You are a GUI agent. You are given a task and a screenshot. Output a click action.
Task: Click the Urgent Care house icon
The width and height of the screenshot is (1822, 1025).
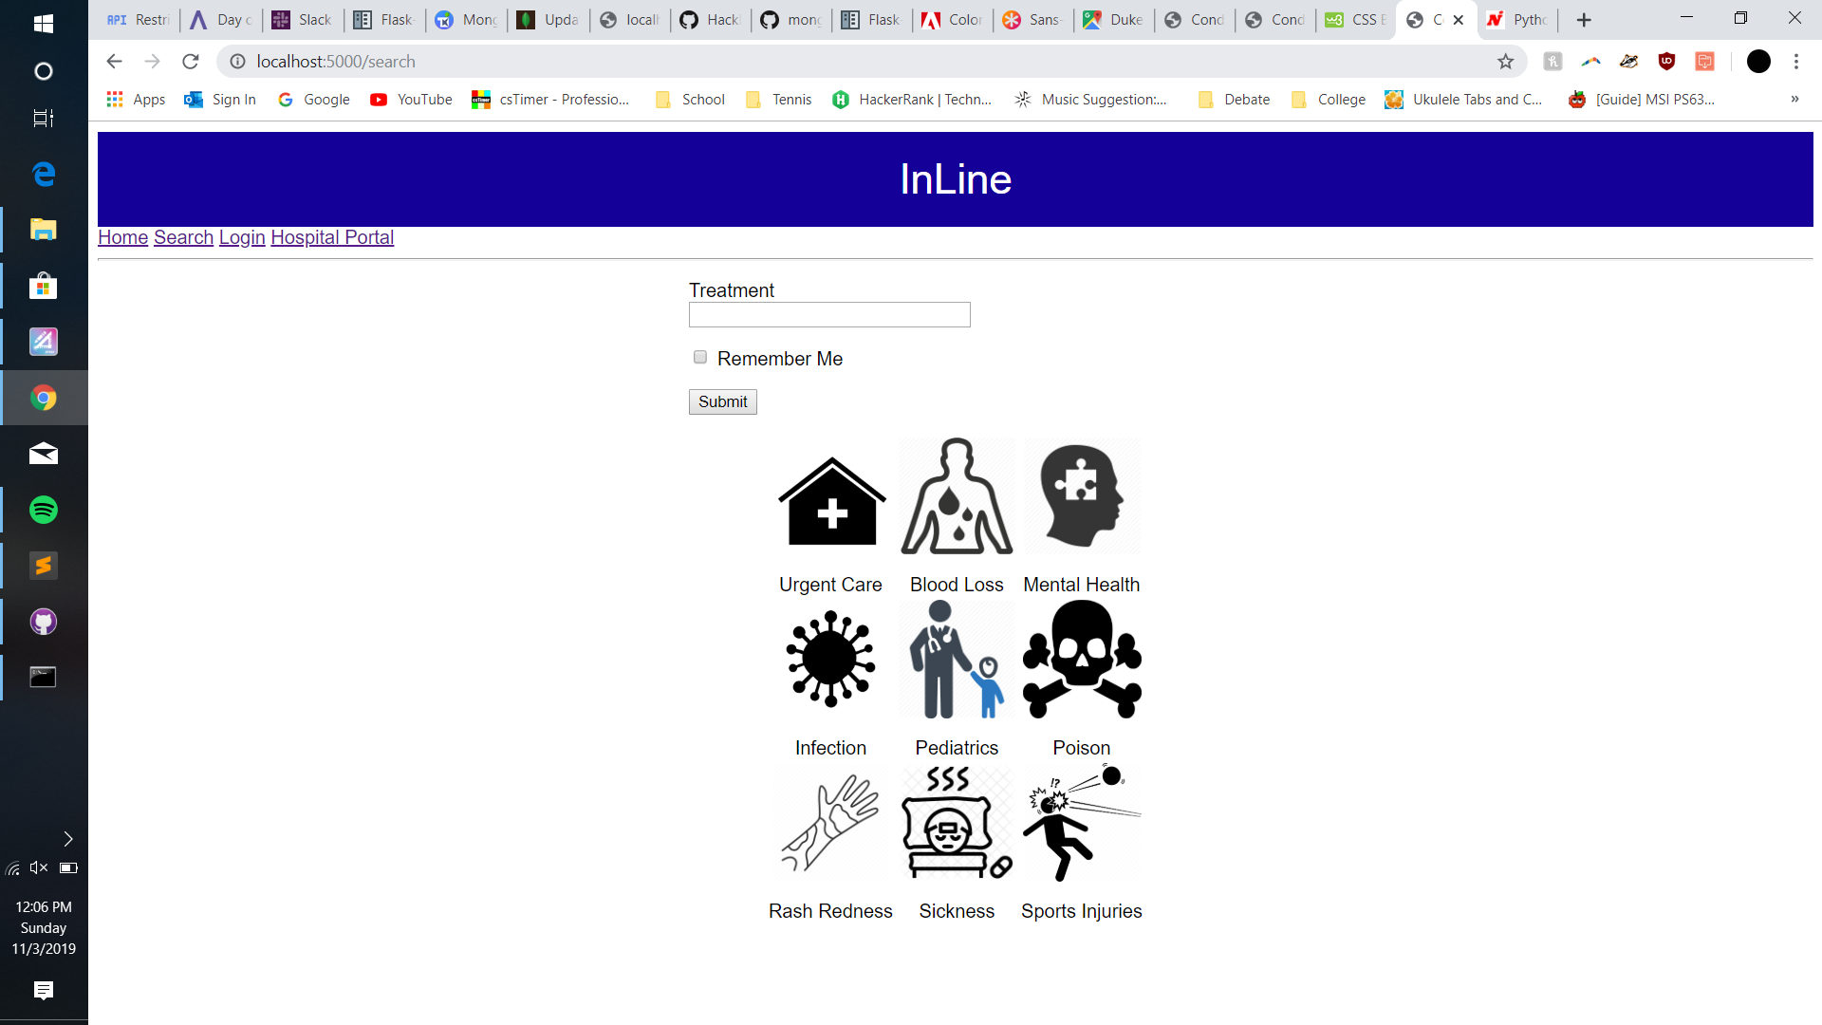(x=831, y=500)
